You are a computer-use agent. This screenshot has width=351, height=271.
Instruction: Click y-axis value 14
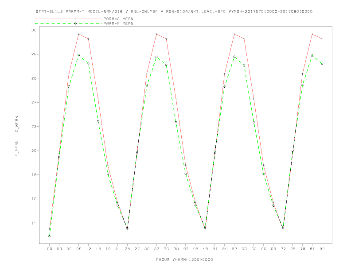34,223
